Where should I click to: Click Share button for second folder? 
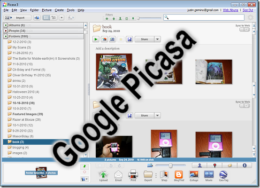coord(145,116)
